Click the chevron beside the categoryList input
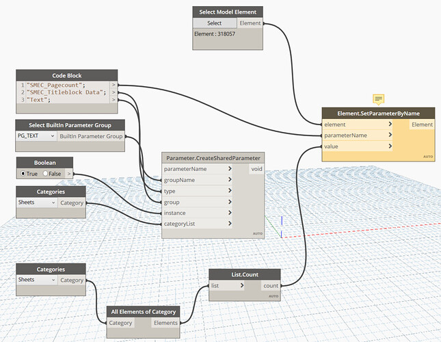Image resolution: width=441 pixels, height=342 pixels. (230, 223)
